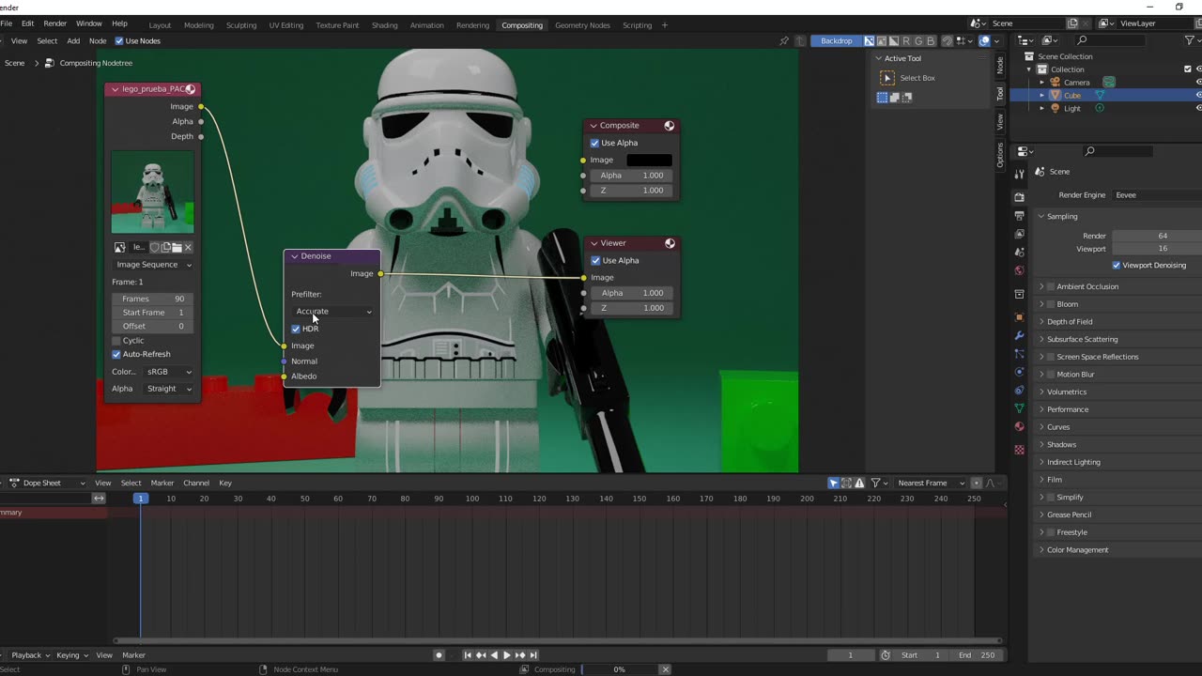
Task: Open the Prefilter Accurate dropdown
Action: coord(333,312)
